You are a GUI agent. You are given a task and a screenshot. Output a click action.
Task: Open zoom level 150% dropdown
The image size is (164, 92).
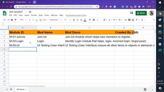point(23,20)
